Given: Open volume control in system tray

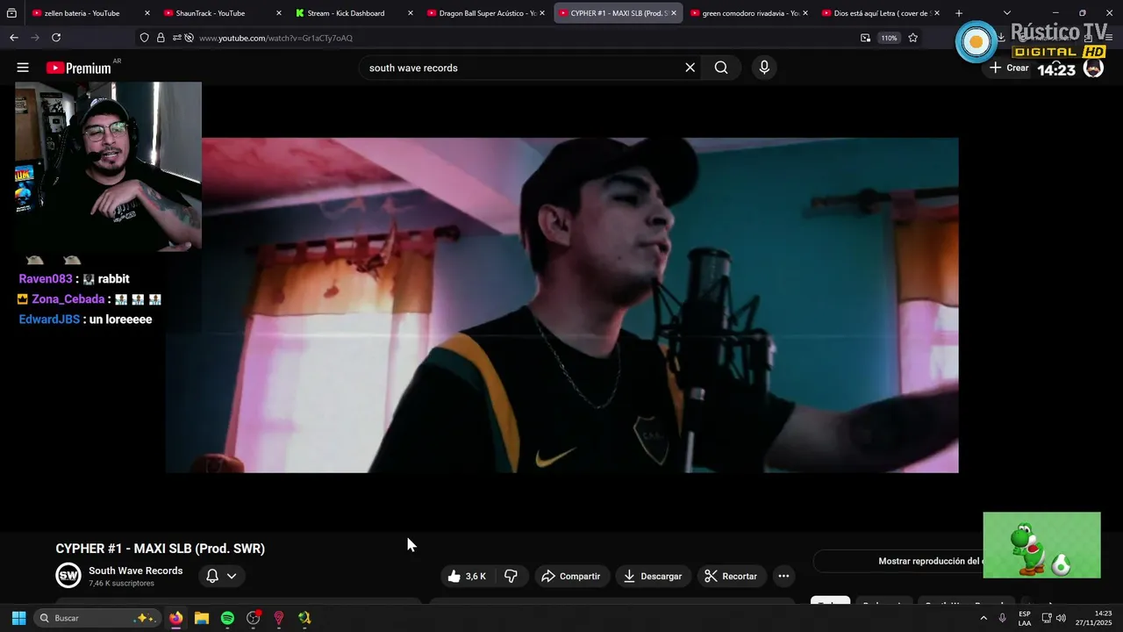Looking at the screenshot, I should click(1061, 618).
